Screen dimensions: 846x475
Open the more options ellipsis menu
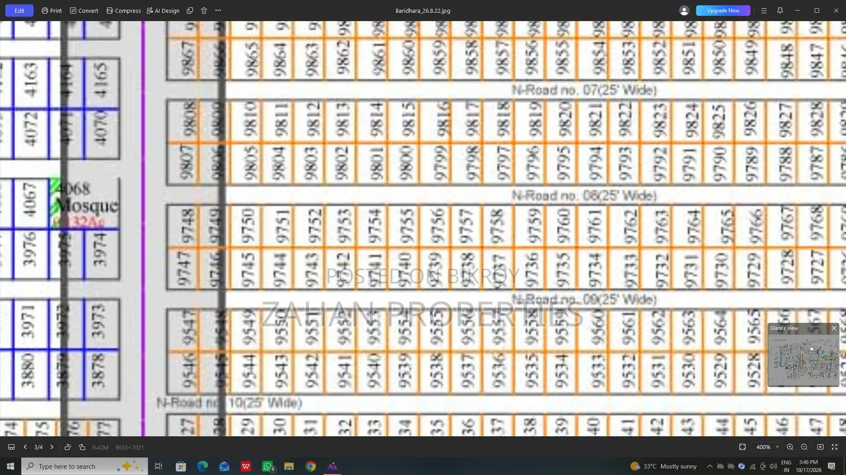tap(218, 11)
